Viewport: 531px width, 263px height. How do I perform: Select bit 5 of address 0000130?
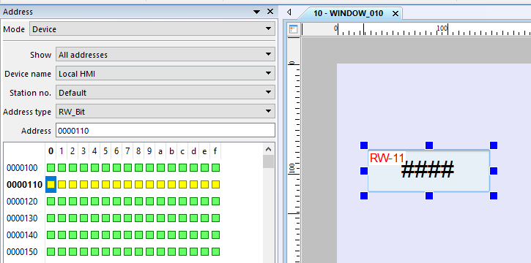tap(105, 218)
